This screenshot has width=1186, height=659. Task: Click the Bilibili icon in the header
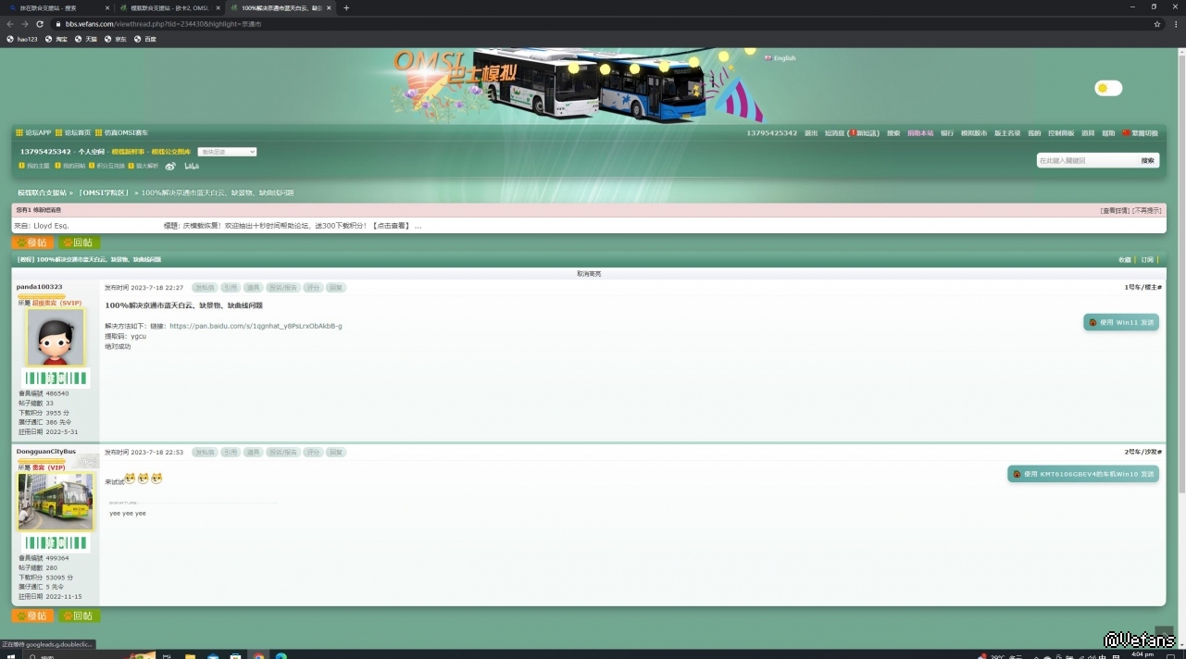pyautogui.click(x=192, y=167)
